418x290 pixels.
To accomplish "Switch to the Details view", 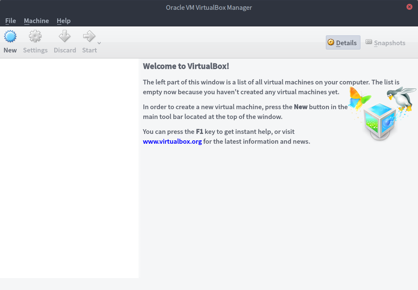I will [x=343, y=43].
